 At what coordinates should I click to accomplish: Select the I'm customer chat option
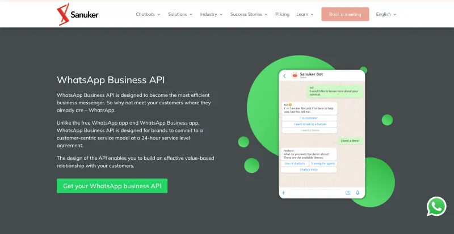(x=309, y=118)
